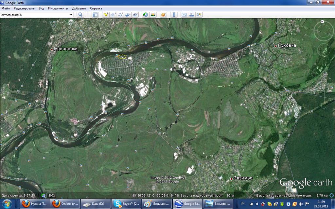Open the planet switcher dropdown
Screen dimensions: 335x209
164,15
